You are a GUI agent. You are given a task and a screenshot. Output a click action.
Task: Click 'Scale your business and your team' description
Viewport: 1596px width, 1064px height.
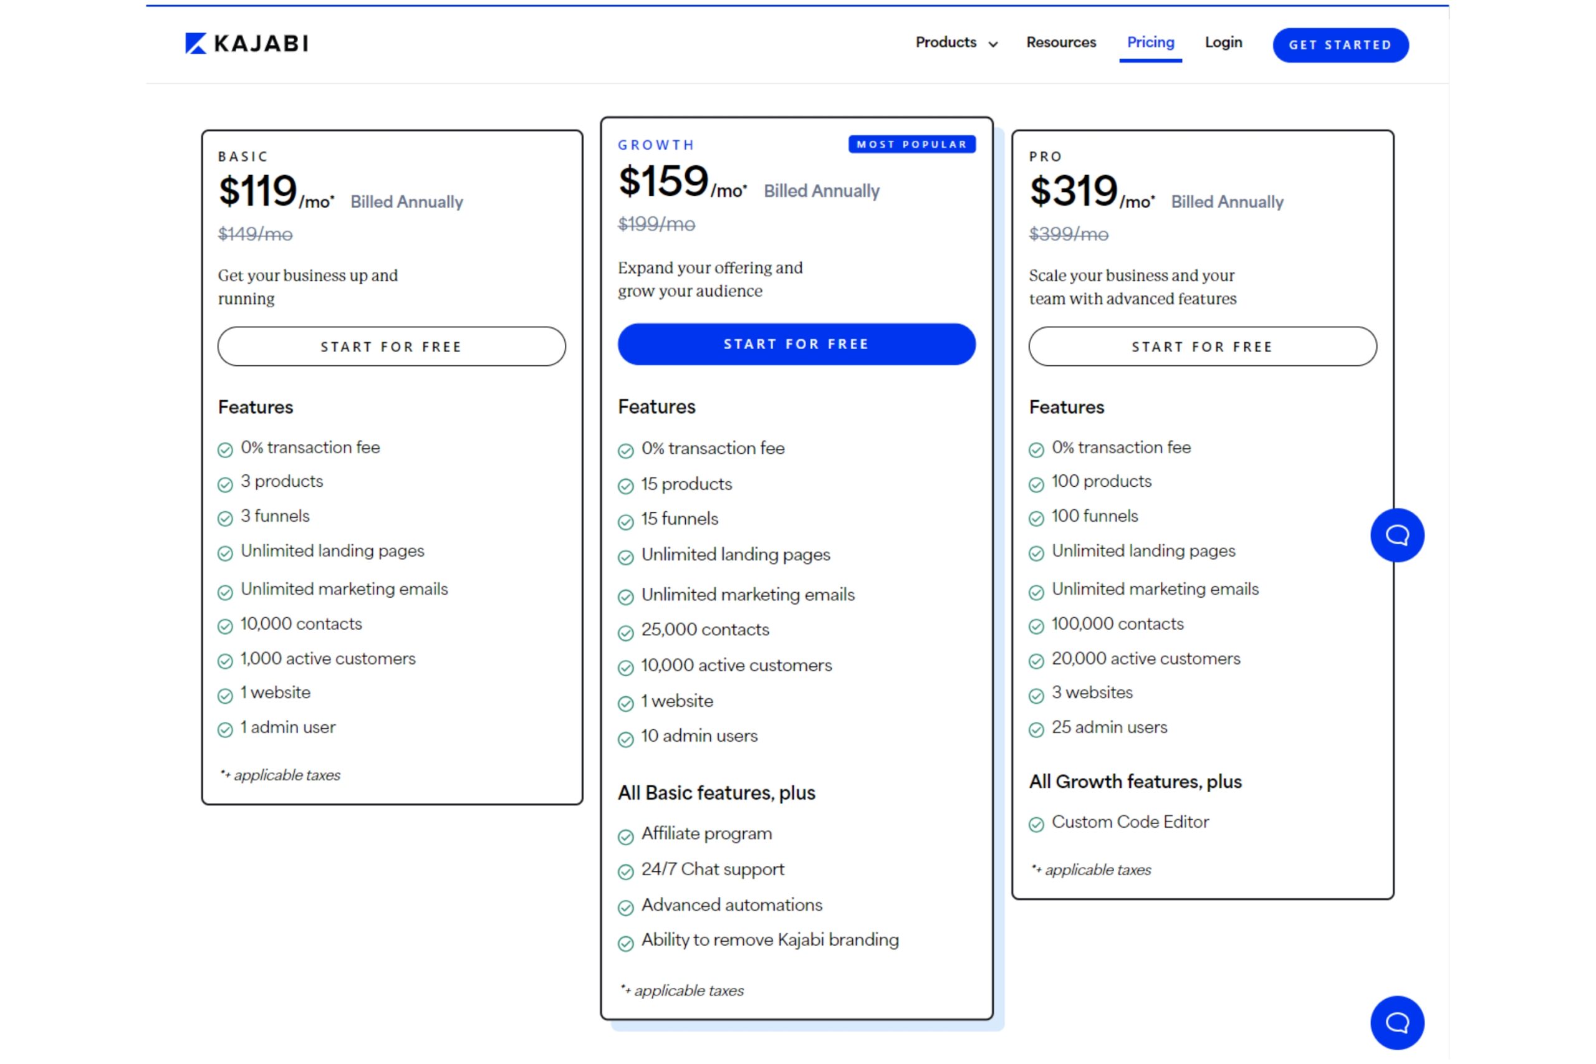click(x=1133, y=287)
